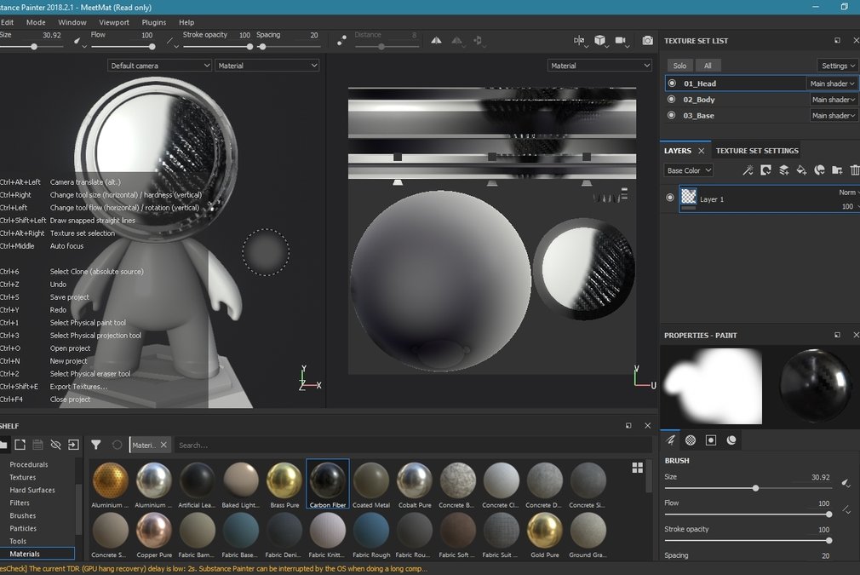
Task: Toggle visibility of 03_Base texture set
Action: click(671, 115)
